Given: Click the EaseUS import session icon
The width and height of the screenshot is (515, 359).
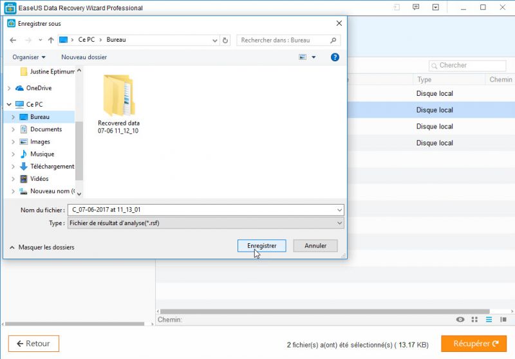Looking at the screenshot, I should (397, 7).
